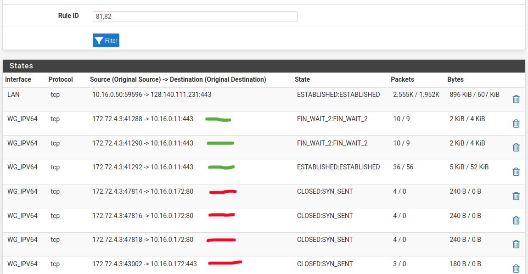This screenshot has width=528, height=274.
Task: Click trash icon for 172.72.4.3:41290 state
Action: (516, 147)
